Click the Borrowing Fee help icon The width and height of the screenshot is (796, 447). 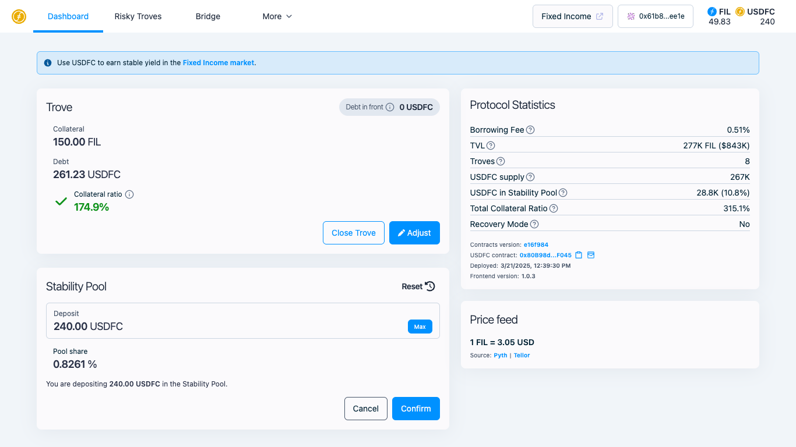tap(530, 130)
